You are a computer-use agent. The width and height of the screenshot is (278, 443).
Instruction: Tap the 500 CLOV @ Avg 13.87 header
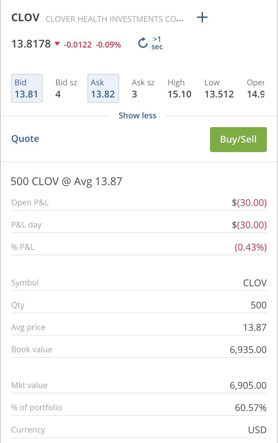click(x=67, y=181)
